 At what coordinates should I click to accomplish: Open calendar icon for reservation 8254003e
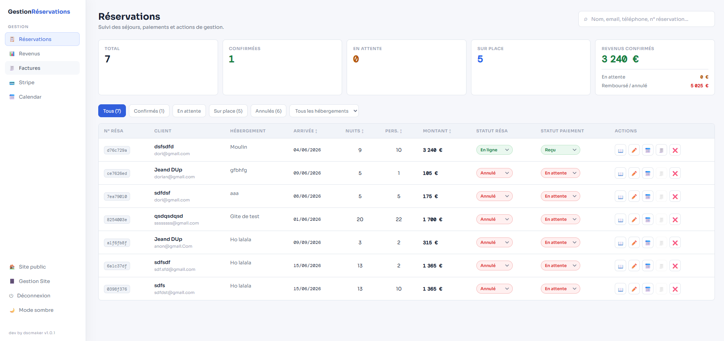(648, 220)
